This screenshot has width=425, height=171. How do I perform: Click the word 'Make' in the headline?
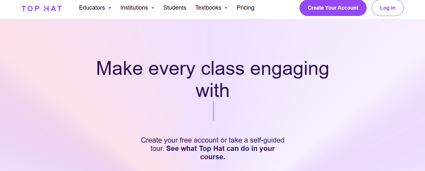pos(119,68)
